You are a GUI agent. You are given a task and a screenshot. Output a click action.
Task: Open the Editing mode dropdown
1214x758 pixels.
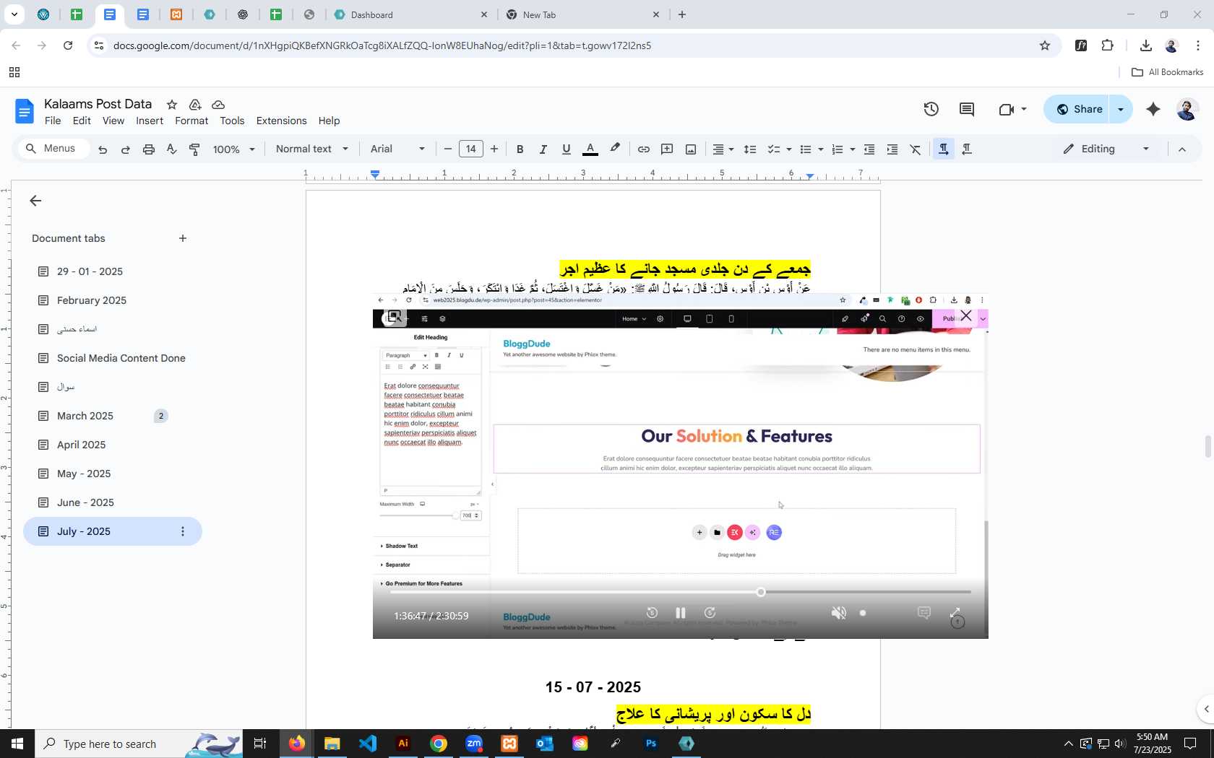[x=1106, y=149]
